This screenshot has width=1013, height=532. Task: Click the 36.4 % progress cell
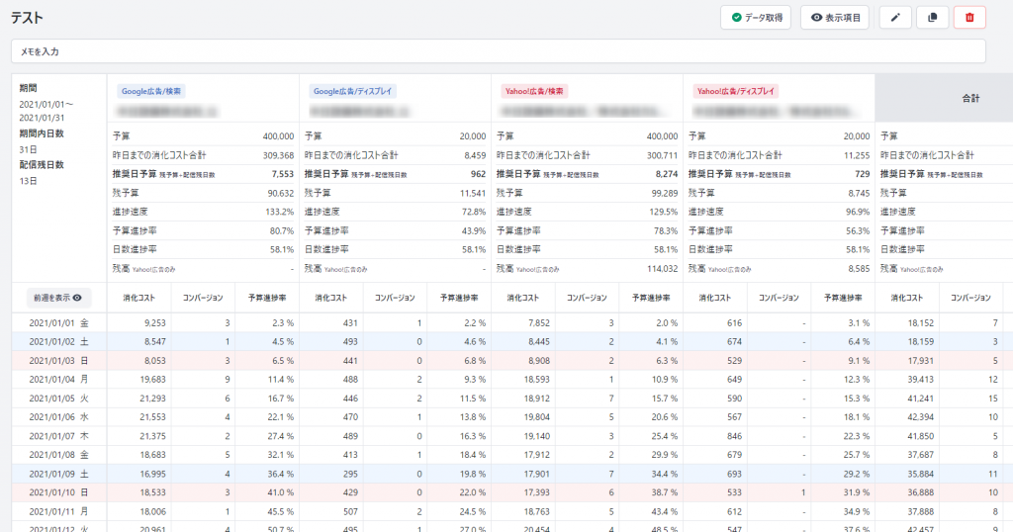coord(280,474)
